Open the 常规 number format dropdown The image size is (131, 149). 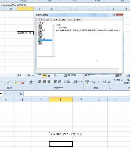point(110,75)
